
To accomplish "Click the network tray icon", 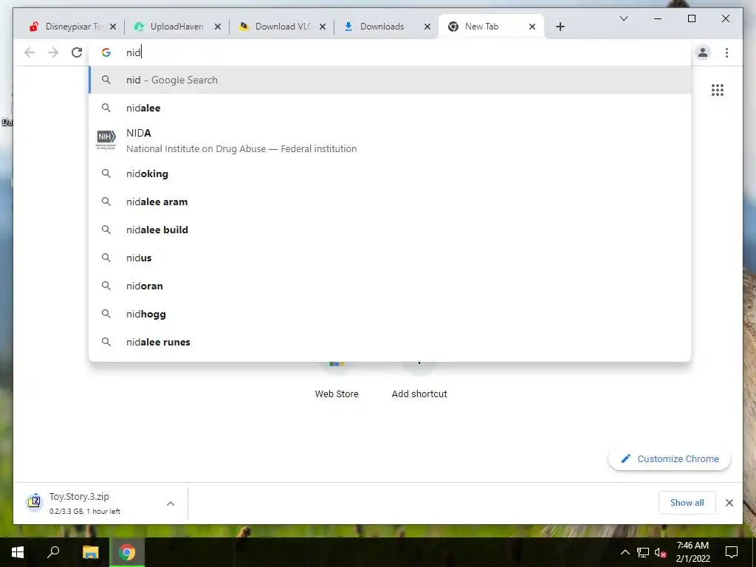I will click(x=643, y=552).
